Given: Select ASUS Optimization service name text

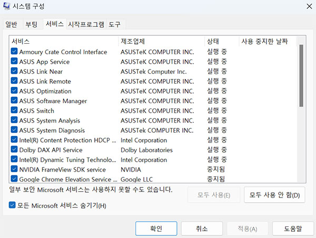Looking at the screenshot, I should [x=45, y=91].
